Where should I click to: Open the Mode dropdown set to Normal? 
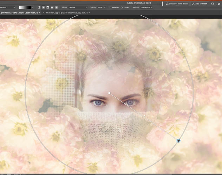point(78,7)
